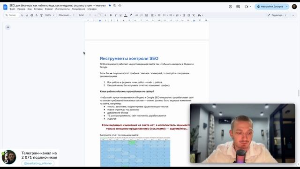Increase font size with plus button
The width and height of the screenshot is (300, 169).
(x=105, y=15)
